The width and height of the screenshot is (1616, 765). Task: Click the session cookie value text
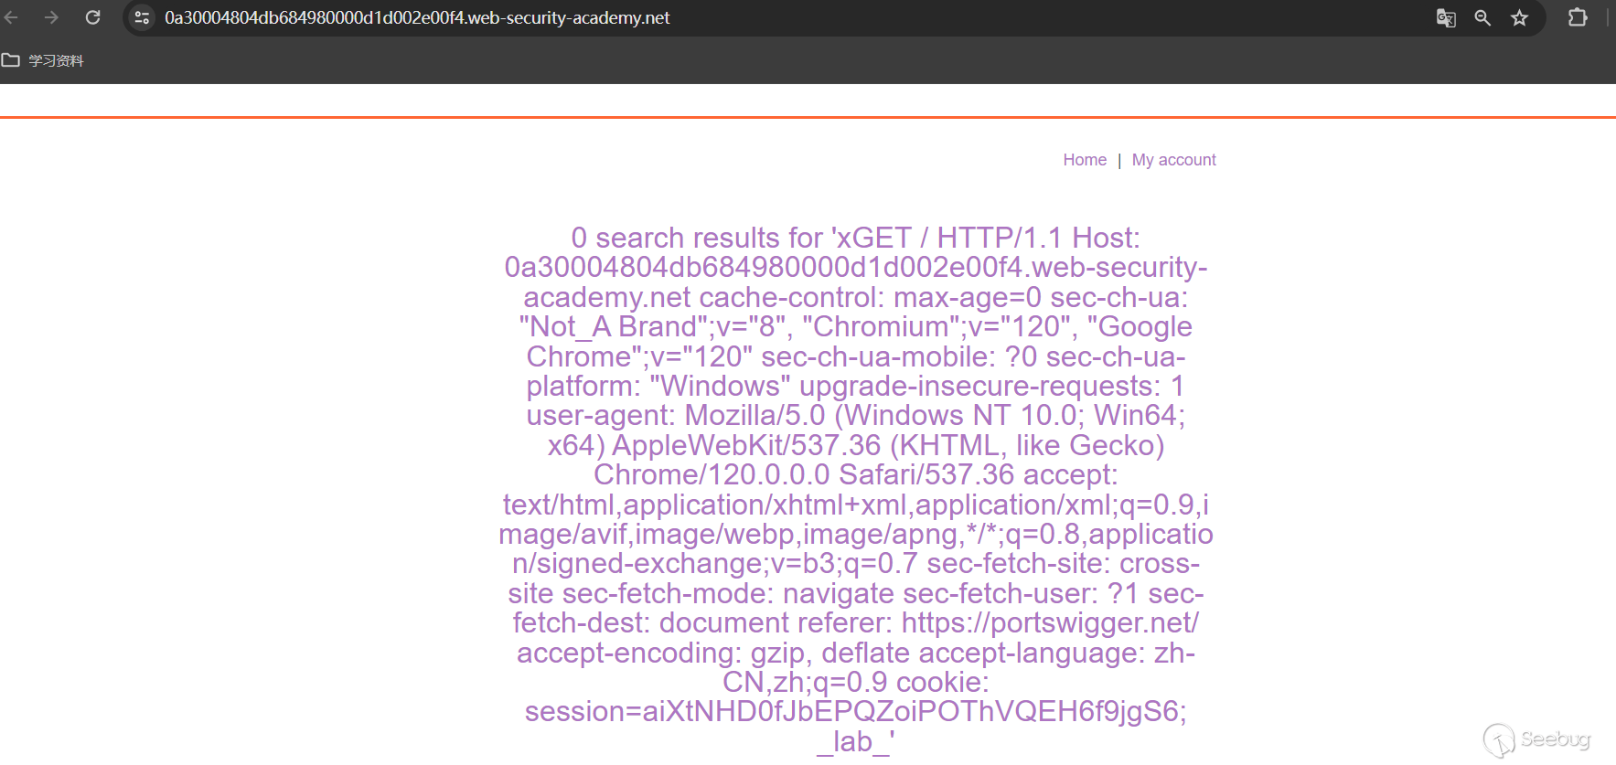(x=855, y=711)
